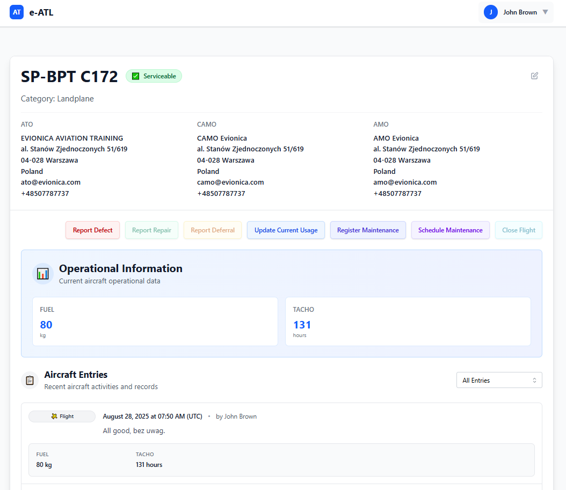Click John Brown's avatar circle

[x=490, y=12]
